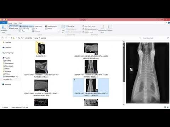Go back with the Back arrow
170x127 pixels.
point(2,38)
